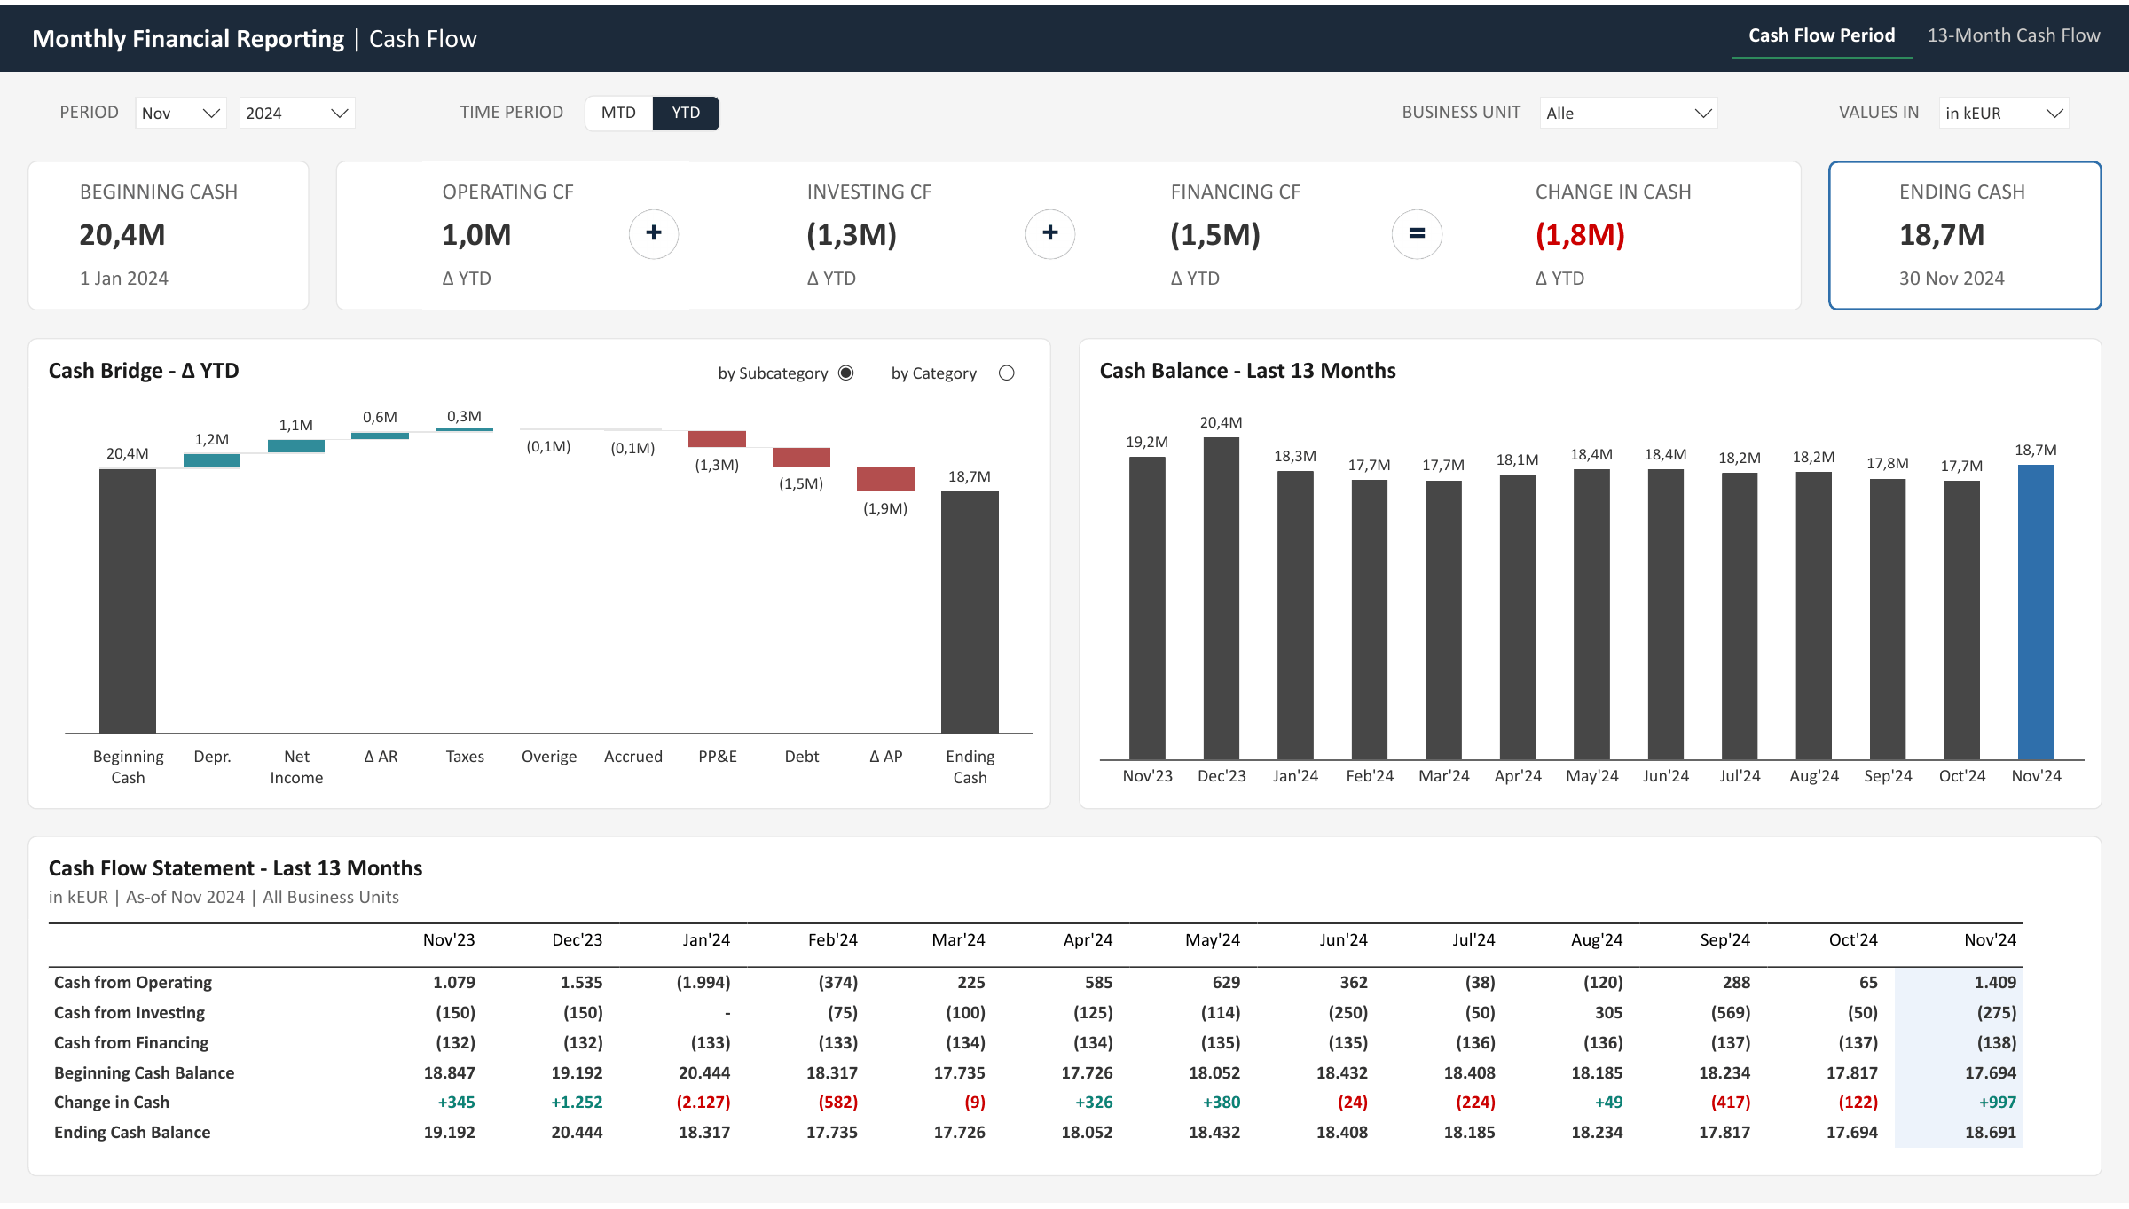
Task: Select the Ending Cash KPI card
Action: pos(1965,235)
